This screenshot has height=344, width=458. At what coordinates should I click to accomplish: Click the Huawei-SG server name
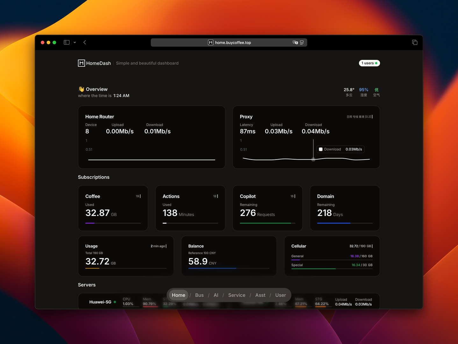101,302
